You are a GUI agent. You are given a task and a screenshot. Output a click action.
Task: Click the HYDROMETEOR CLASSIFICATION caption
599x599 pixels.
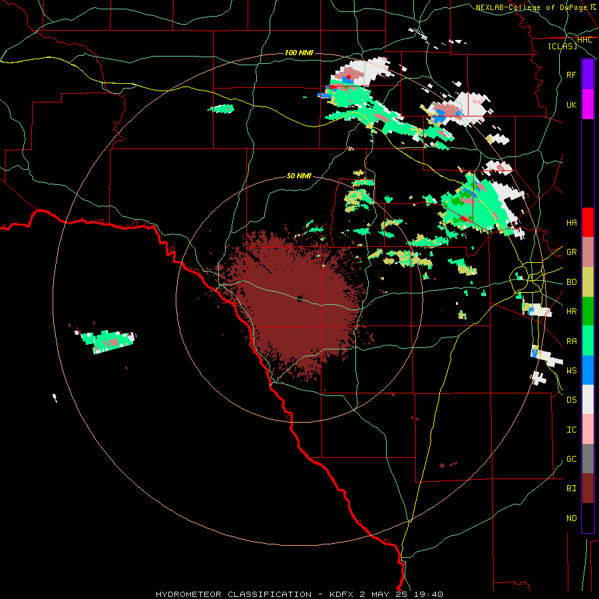[x=234, y=594]
